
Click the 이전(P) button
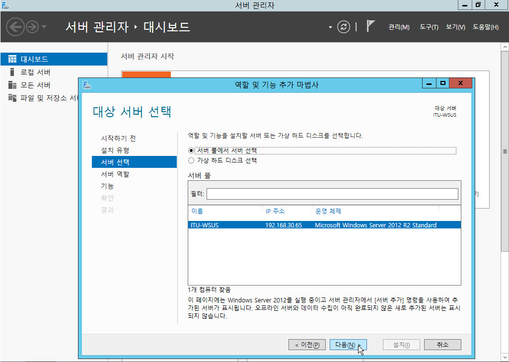point(307,345)
